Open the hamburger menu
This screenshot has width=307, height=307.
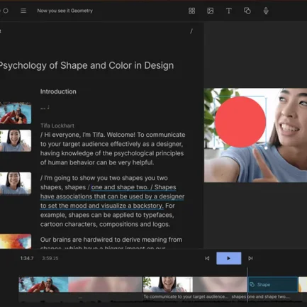[23, 11]
